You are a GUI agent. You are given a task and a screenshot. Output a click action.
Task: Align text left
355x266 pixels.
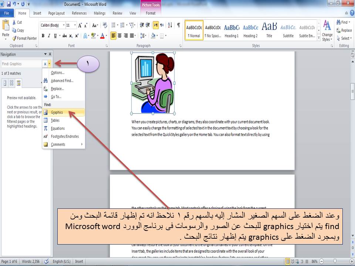click(114, 36)
